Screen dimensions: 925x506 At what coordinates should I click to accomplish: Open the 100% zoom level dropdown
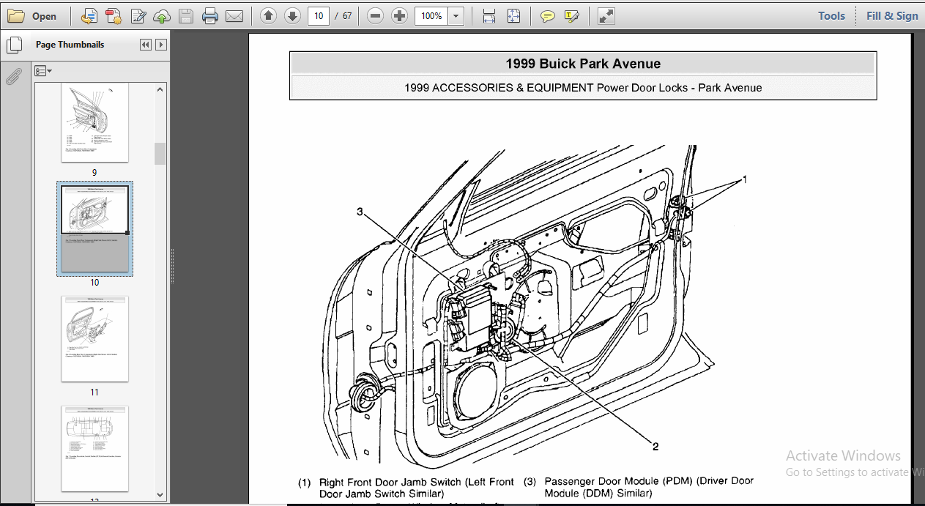point(456,16)
